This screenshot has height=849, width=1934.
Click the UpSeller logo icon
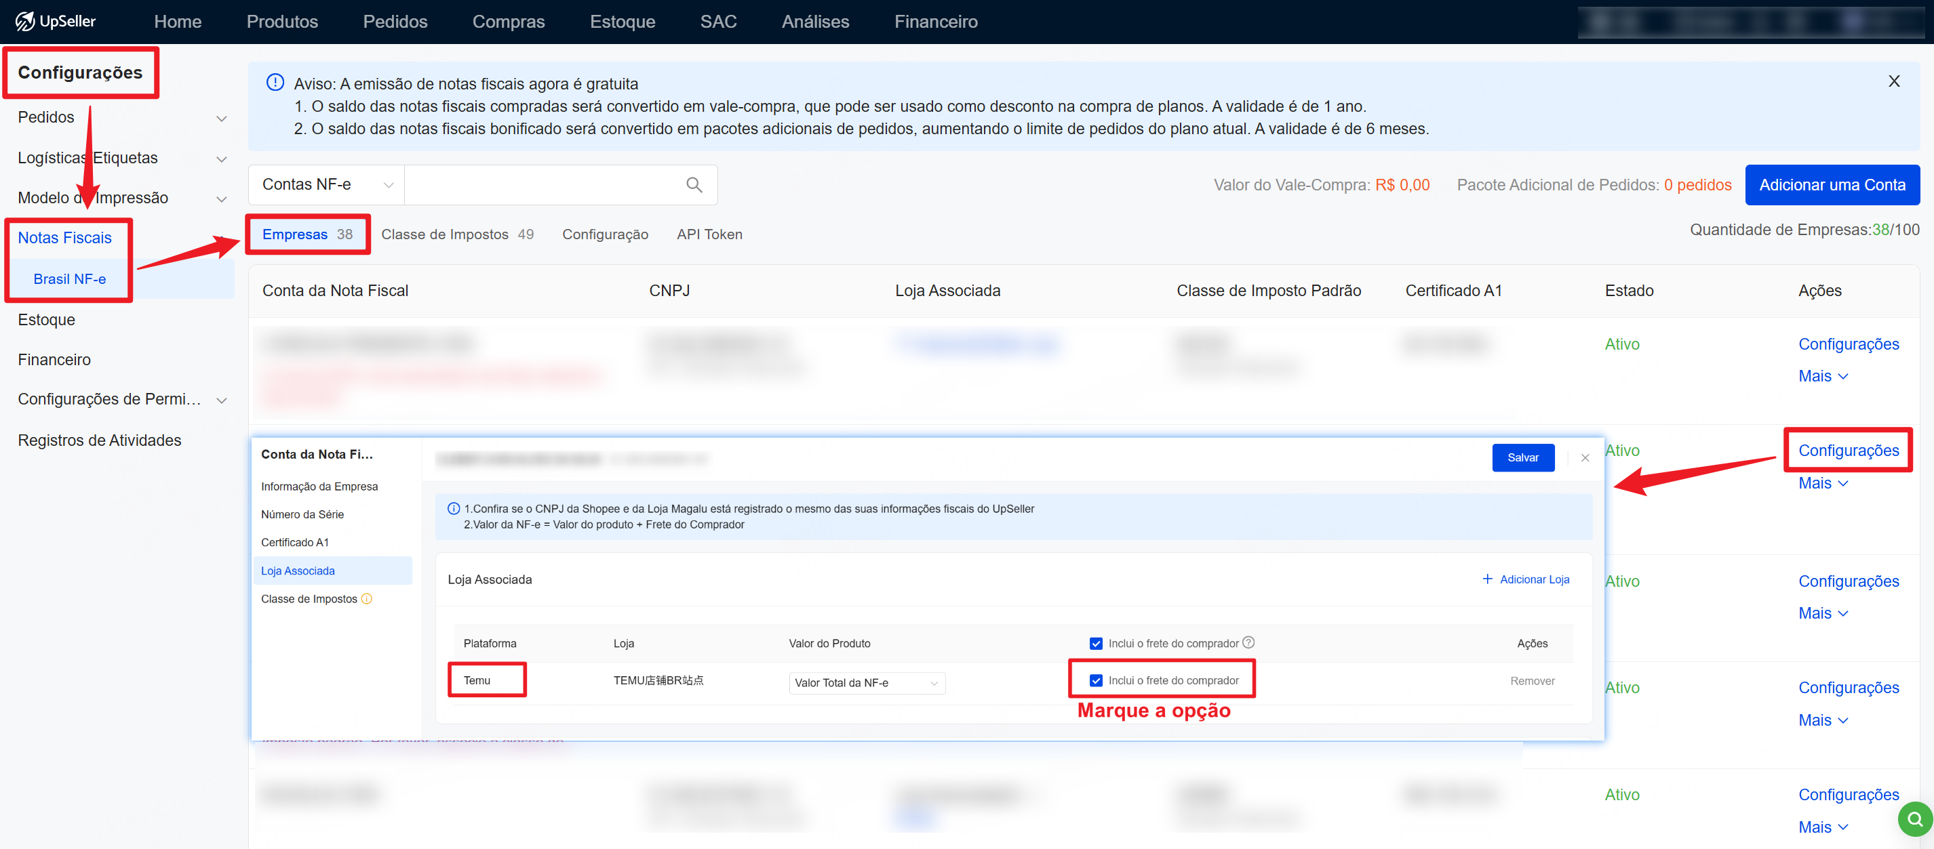tap(26, 21)
